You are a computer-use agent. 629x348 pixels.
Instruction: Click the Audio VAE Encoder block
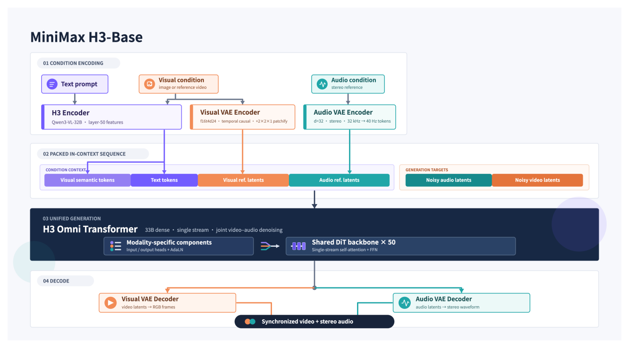[350, 117]
